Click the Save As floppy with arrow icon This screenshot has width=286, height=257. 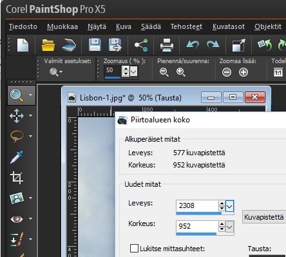point(115,45)
